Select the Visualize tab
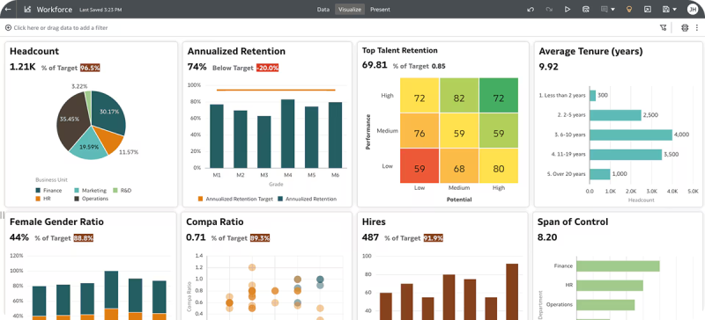 pyautogui.click(x=350, y=10)
